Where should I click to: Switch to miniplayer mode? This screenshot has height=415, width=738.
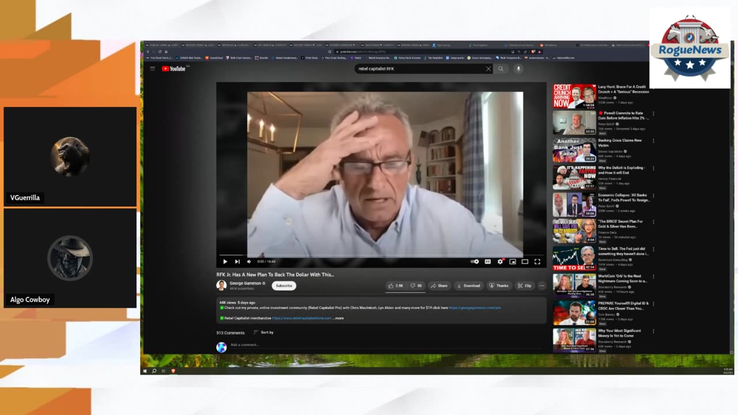[513, 262]
